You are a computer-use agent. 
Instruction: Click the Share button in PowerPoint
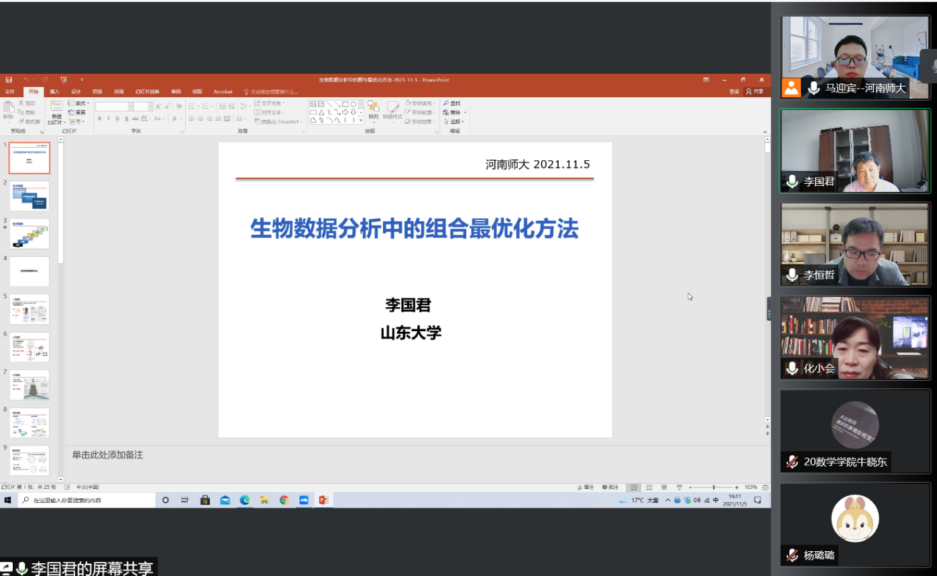755,92
